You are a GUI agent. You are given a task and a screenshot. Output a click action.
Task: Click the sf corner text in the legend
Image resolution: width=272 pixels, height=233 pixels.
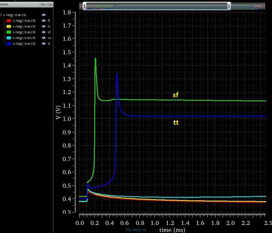point(49,32)
